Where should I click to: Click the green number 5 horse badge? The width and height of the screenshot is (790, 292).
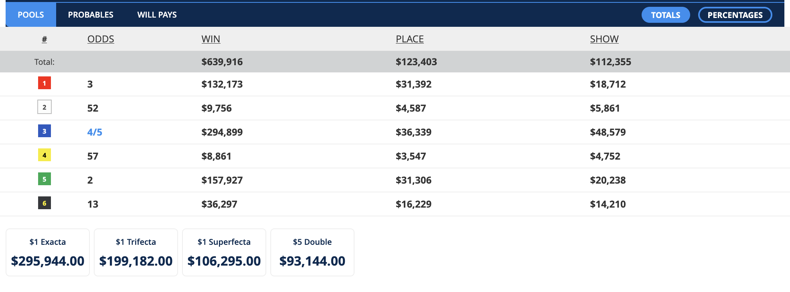44,179
